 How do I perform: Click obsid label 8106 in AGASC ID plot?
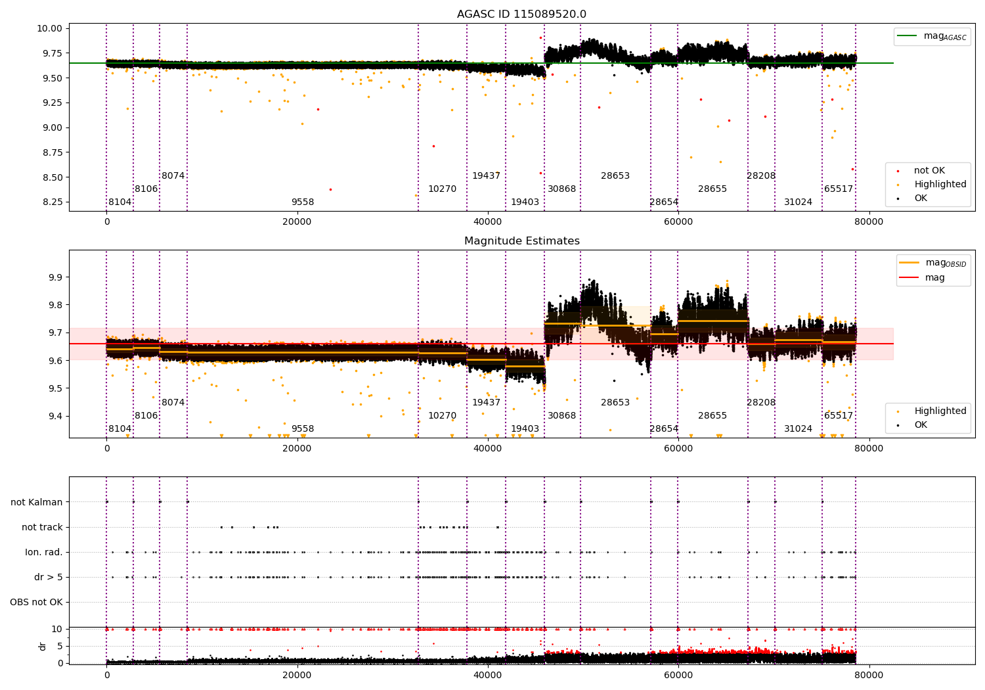click(146, 189)
